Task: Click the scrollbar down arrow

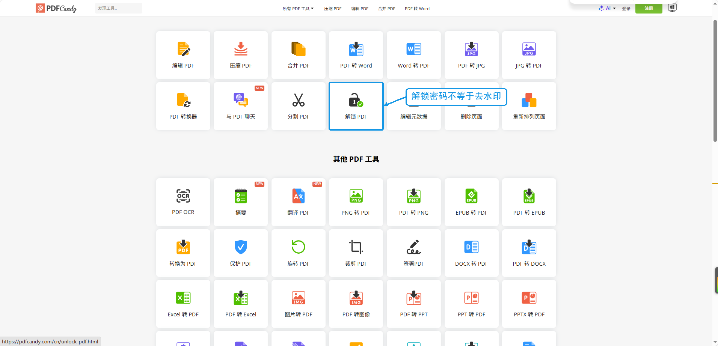Action: [x=715, y=342]
